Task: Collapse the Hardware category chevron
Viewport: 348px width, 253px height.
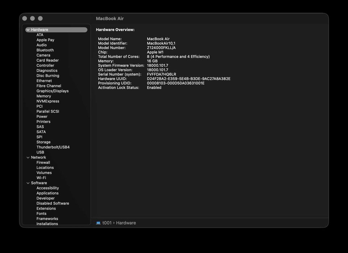Action: click(x=28, y=30)
